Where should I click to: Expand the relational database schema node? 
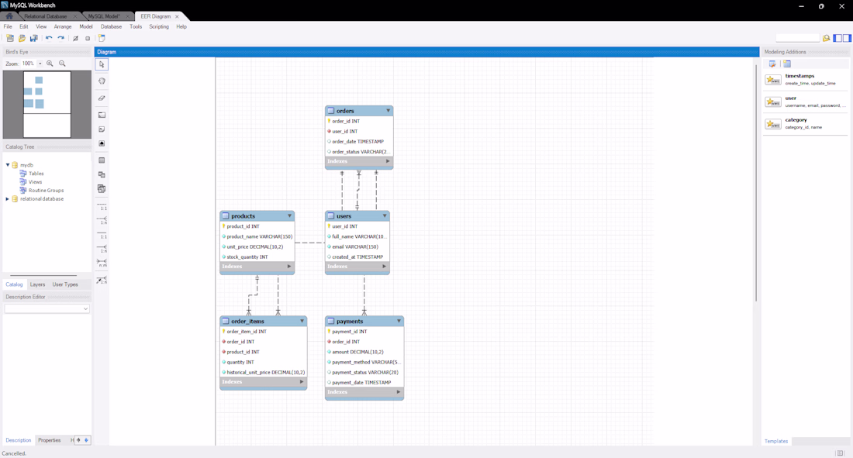8,199
